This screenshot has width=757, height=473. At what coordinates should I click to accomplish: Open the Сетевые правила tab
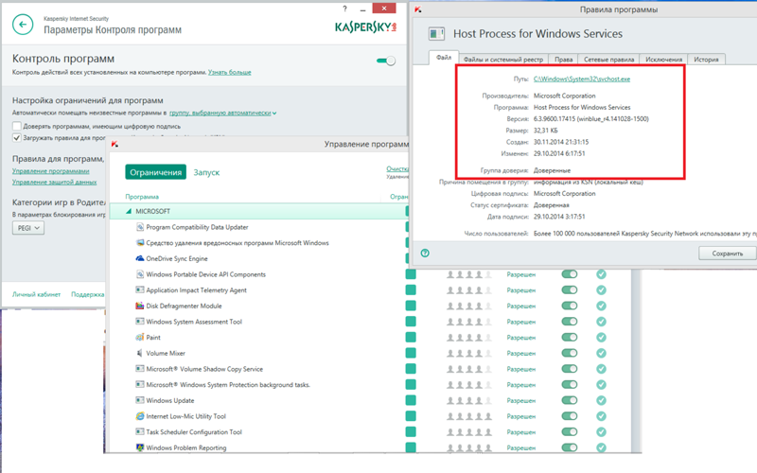(608, 59)
